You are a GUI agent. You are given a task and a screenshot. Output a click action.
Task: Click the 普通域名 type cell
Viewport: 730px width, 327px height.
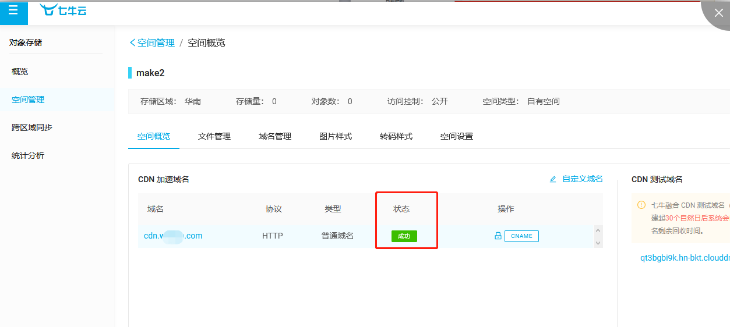coord(337,236)
